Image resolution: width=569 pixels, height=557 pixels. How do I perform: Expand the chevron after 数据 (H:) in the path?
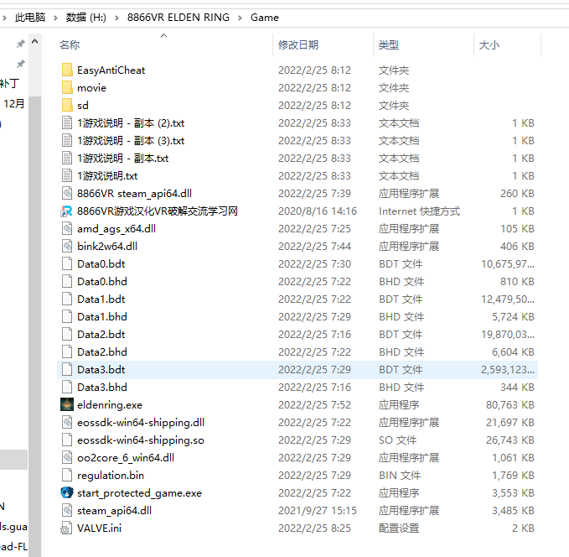point(116,18)
